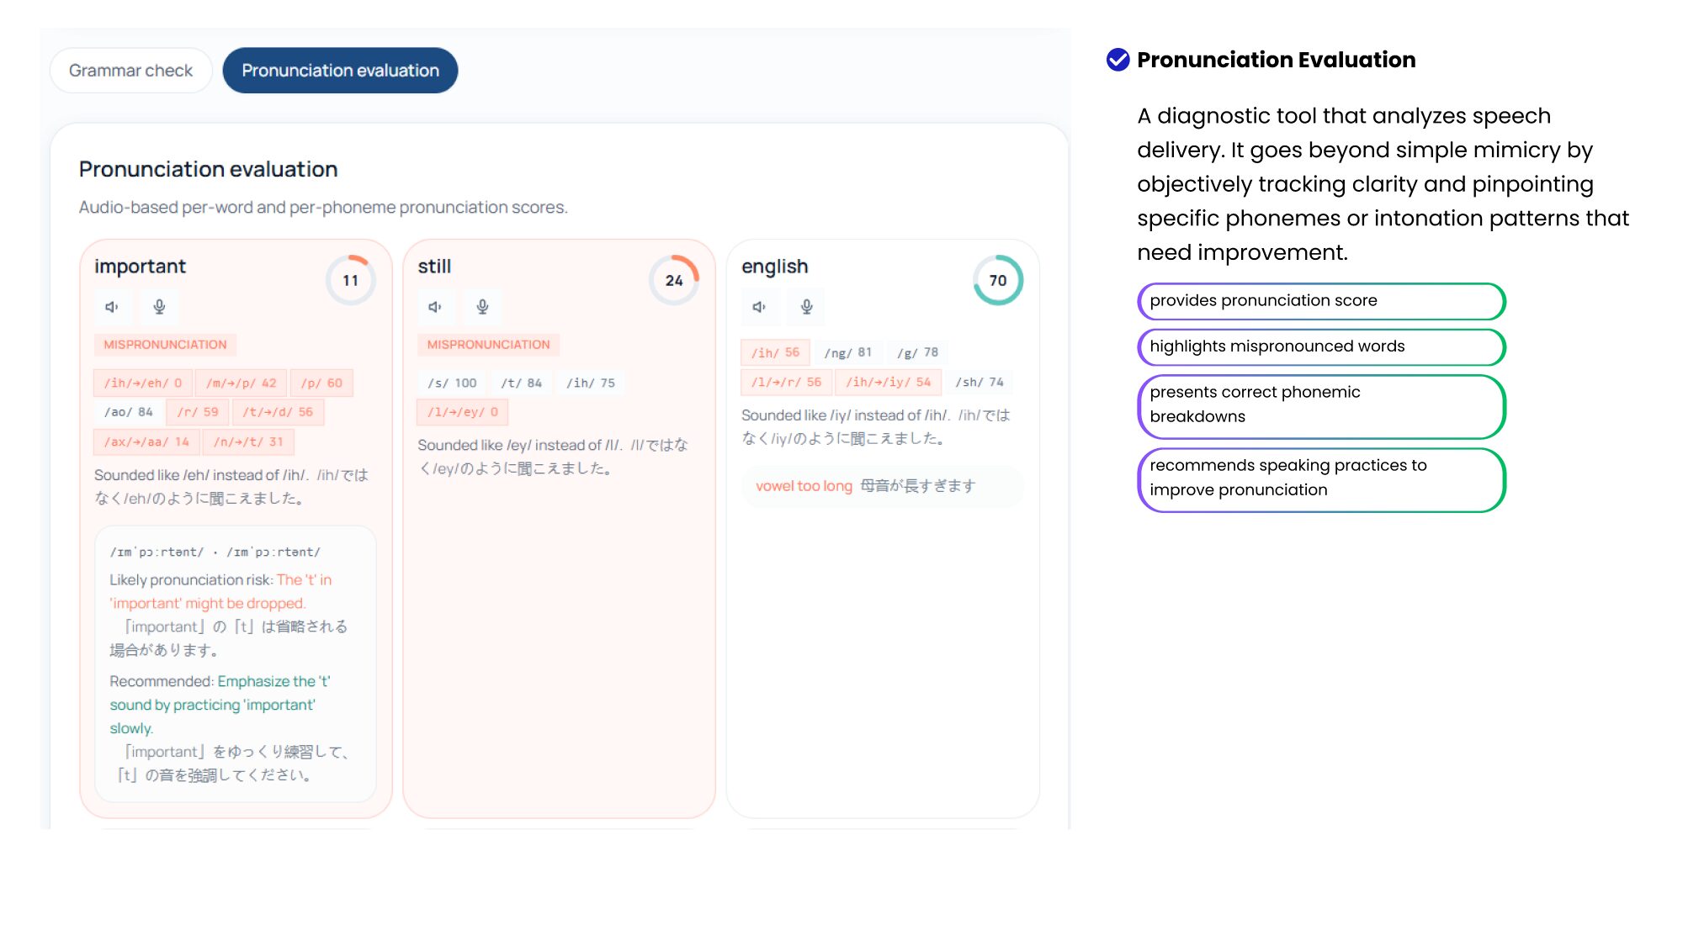The height and width of the screenshot is (946, 1683).
Task: Click the score ring showing 24
Action: tap(674, 280)
